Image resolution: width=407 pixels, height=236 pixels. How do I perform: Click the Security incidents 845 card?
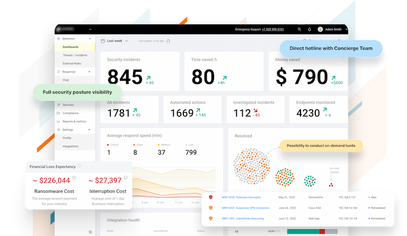coord(140,71)
